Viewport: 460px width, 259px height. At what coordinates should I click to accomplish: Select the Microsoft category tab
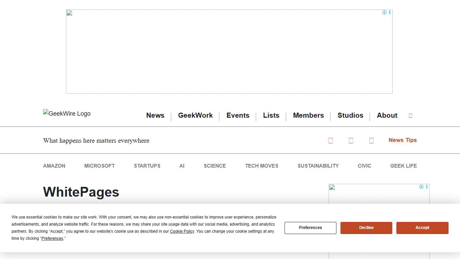pos(99,166)
